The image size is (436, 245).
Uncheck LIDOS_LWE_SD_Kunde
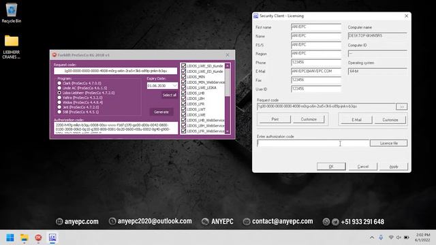pos(183,66)
